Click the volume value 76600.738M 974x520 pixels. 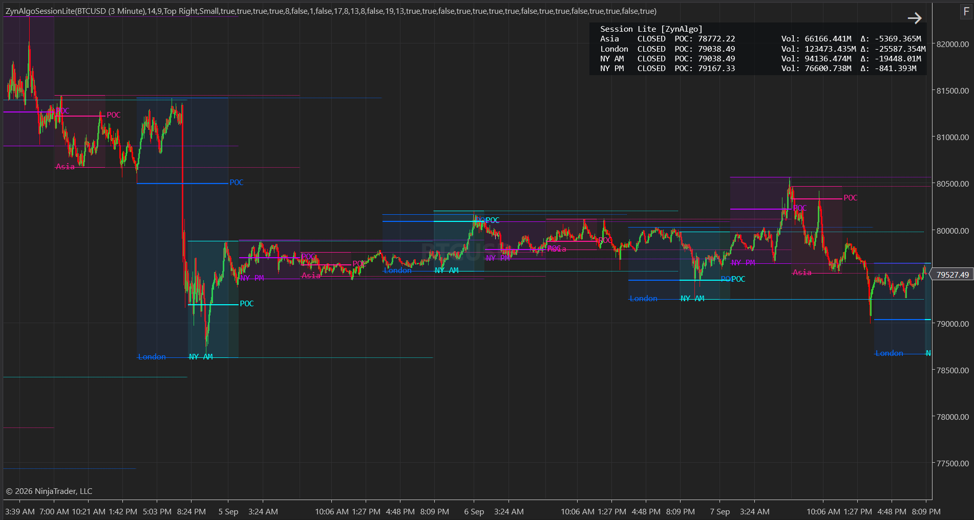tap(828, 69)
